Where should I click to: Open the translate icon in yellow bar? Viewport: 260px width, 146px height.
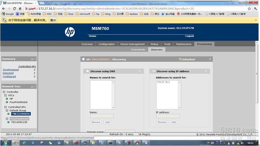pos(4,20)
